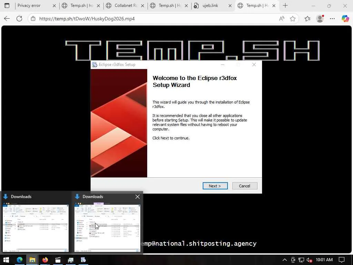
Task: Open the notification center
Action: point(342,260)
